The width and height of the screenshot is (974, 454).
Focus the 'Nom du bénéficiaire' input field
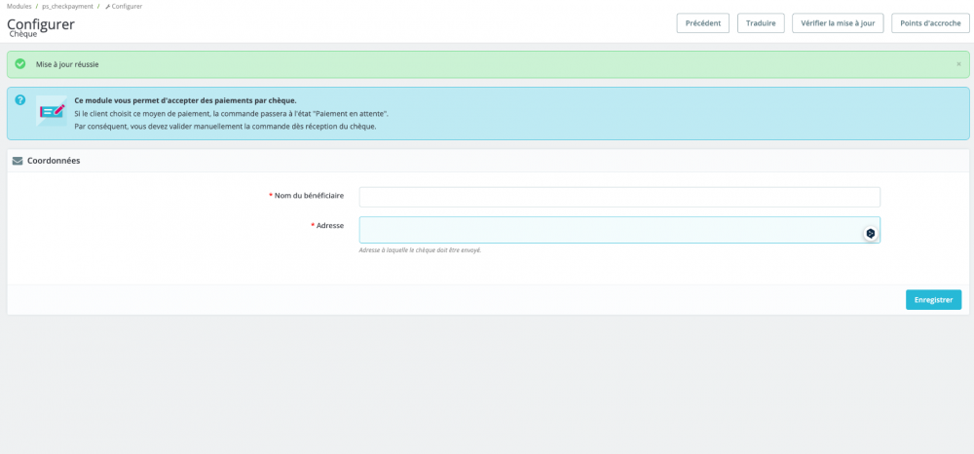point(619,197)
